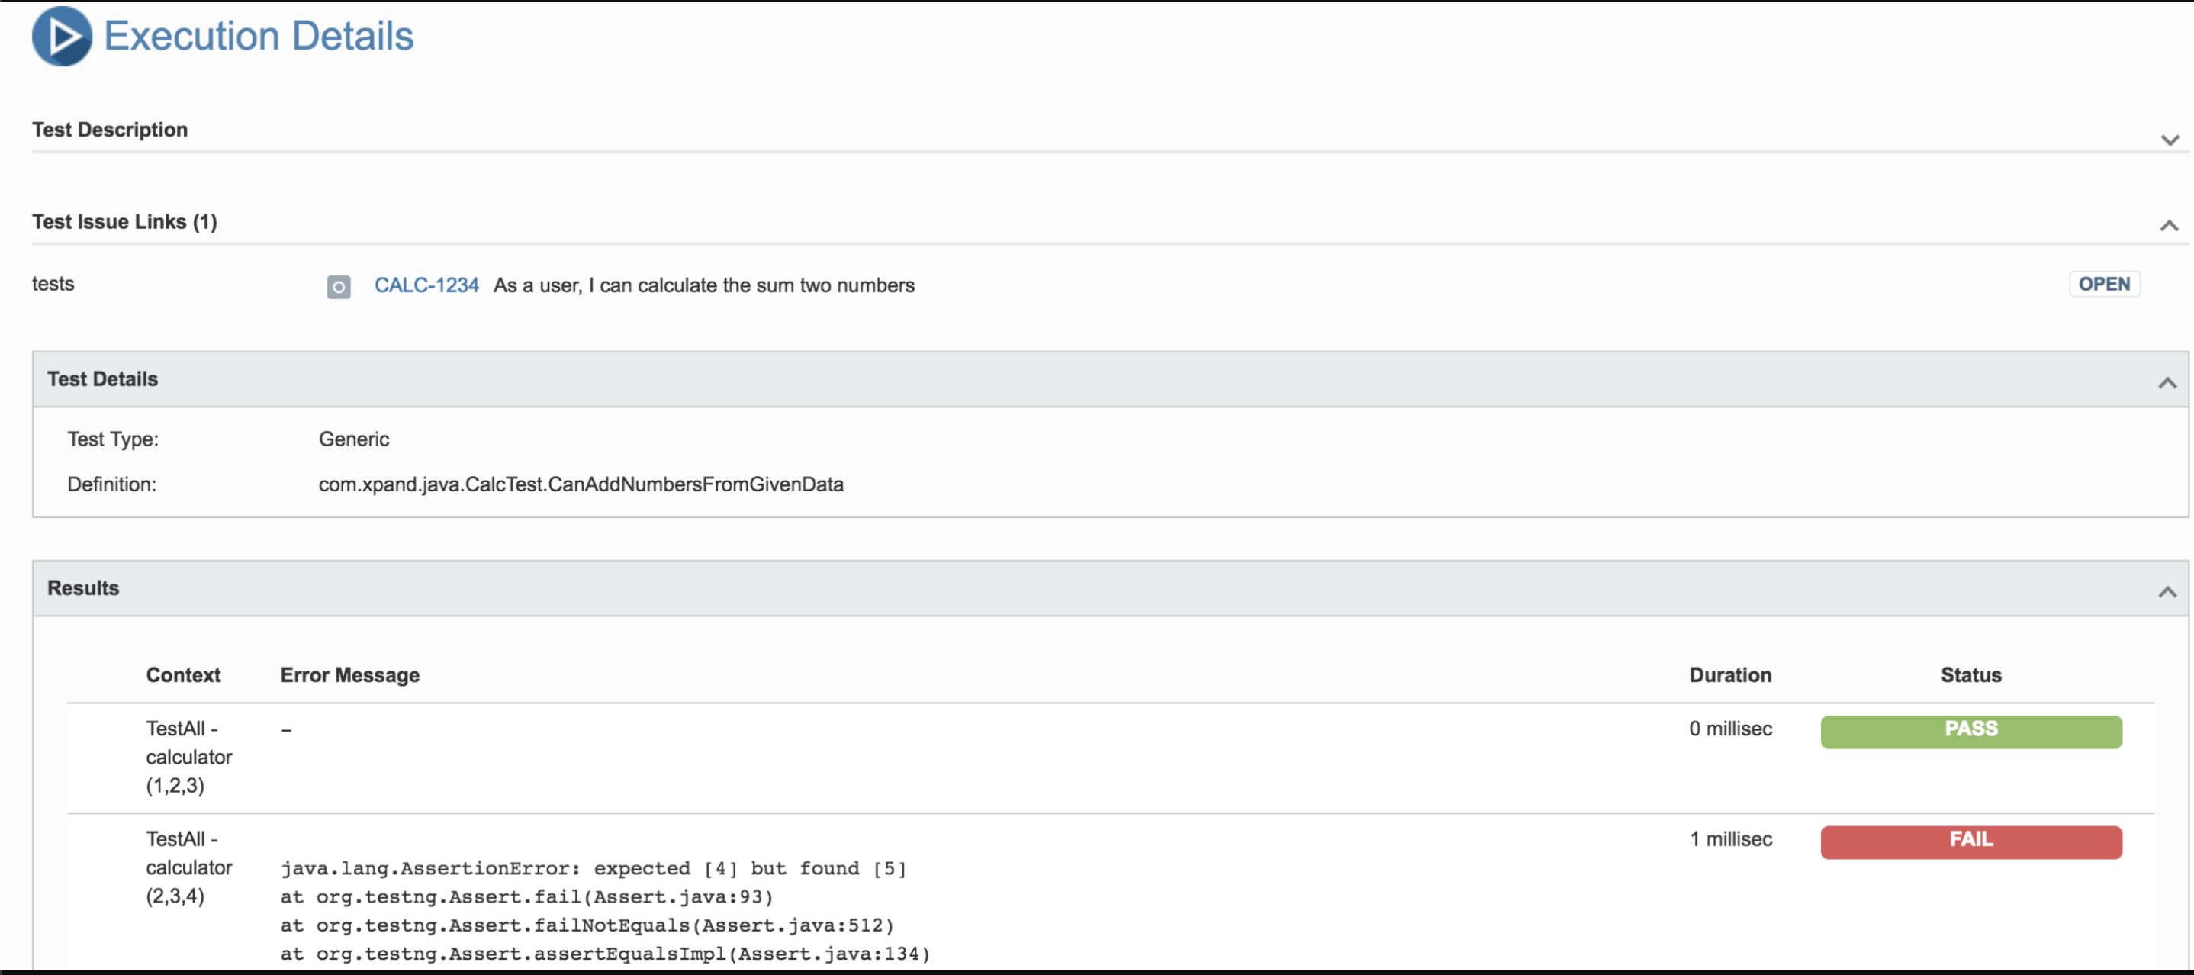Click the Test Details panel header

(1110, 380)
